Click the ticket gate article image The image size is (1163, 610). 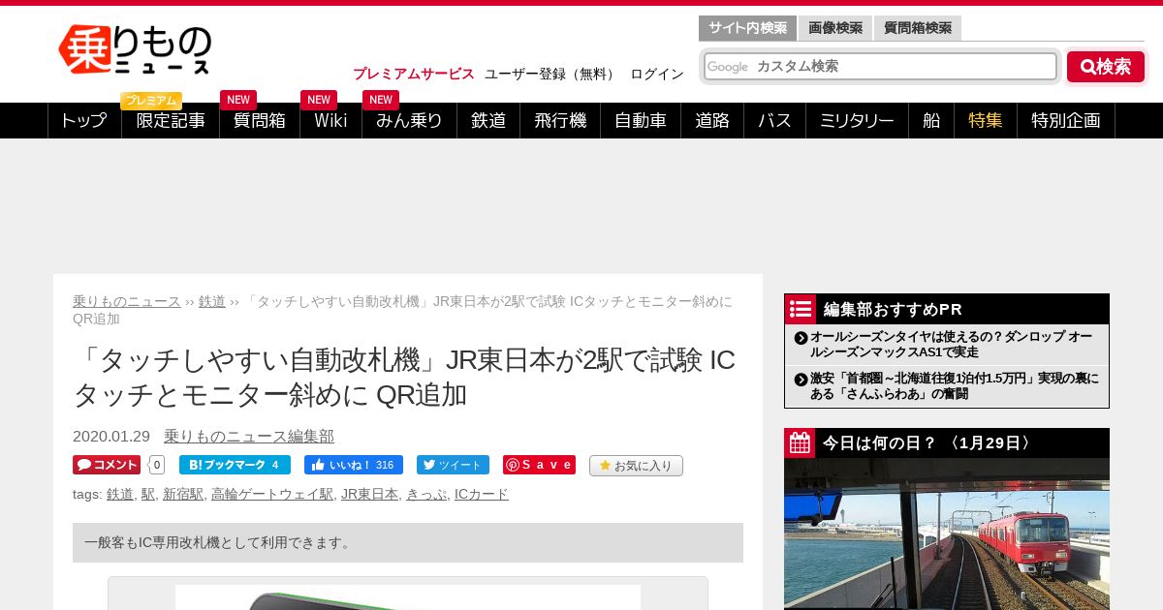pos(408,596)
